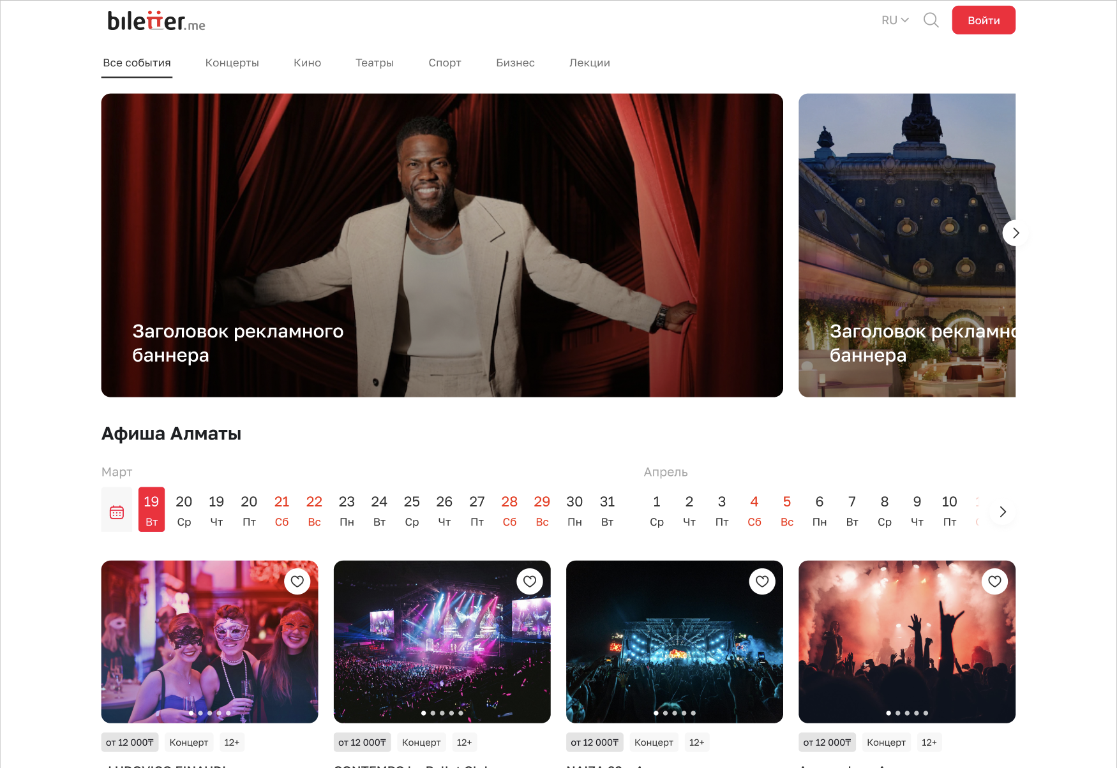Select March 22 in the date strip
This screenshot has height=768, width=1117.
click(314, 510)
